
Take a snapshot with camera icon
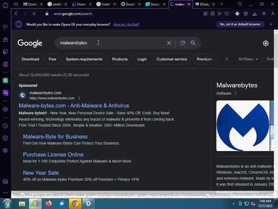pyautogui.click(x=213, y=14)
